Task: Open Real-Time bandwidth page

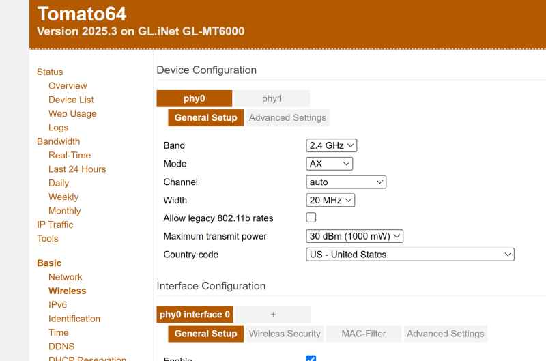Action: point(70,156)
